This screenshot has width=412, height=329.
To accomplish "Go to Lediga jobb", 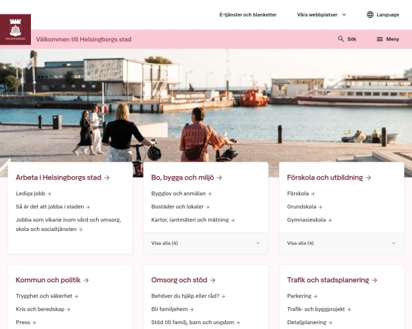I will coord(33,193).
